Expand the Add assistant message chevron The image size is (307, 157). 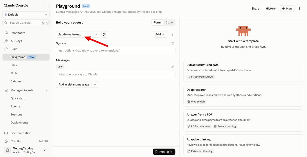coord(95,84)
